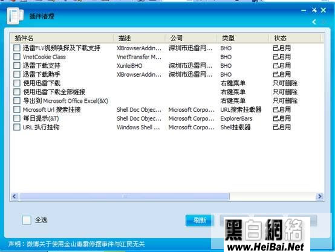Click the Windows Shell ... description cell

point(138,127)
